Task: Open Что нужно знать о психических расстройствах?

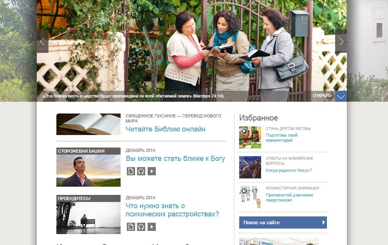Action: (x=173, y=210)
